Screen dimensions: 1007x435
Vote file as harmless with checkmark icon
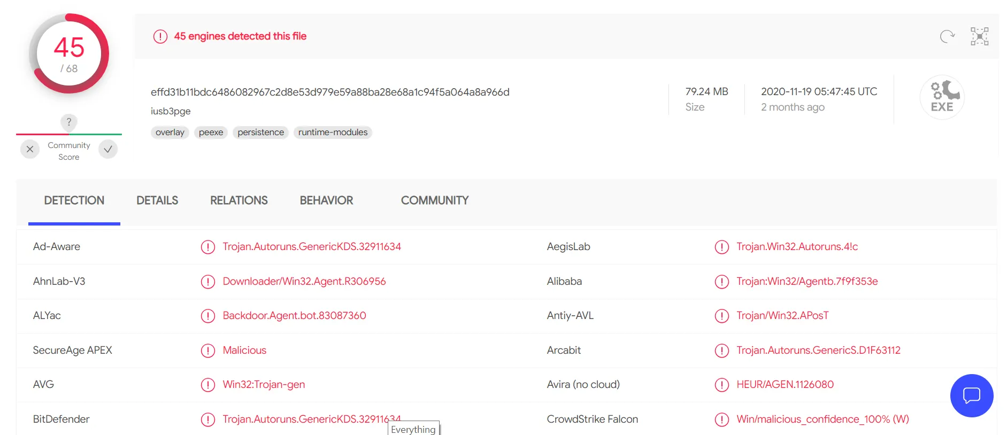pos(108,150)
